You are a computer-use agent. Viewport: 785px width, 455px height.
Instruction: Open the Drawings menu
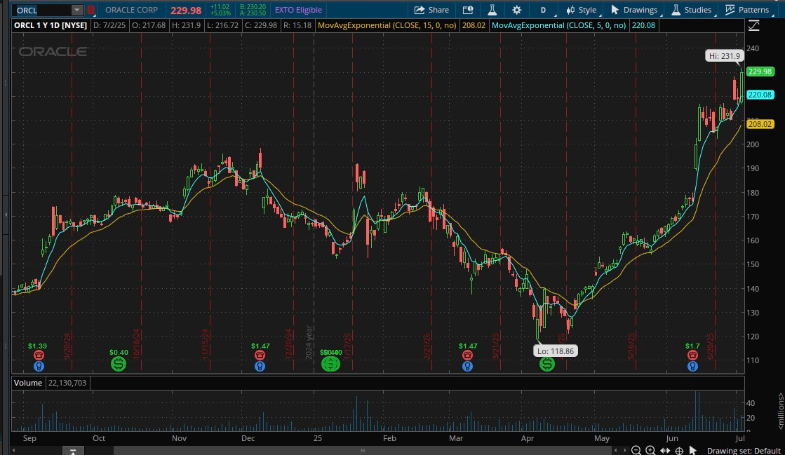(x=633, y=10)
